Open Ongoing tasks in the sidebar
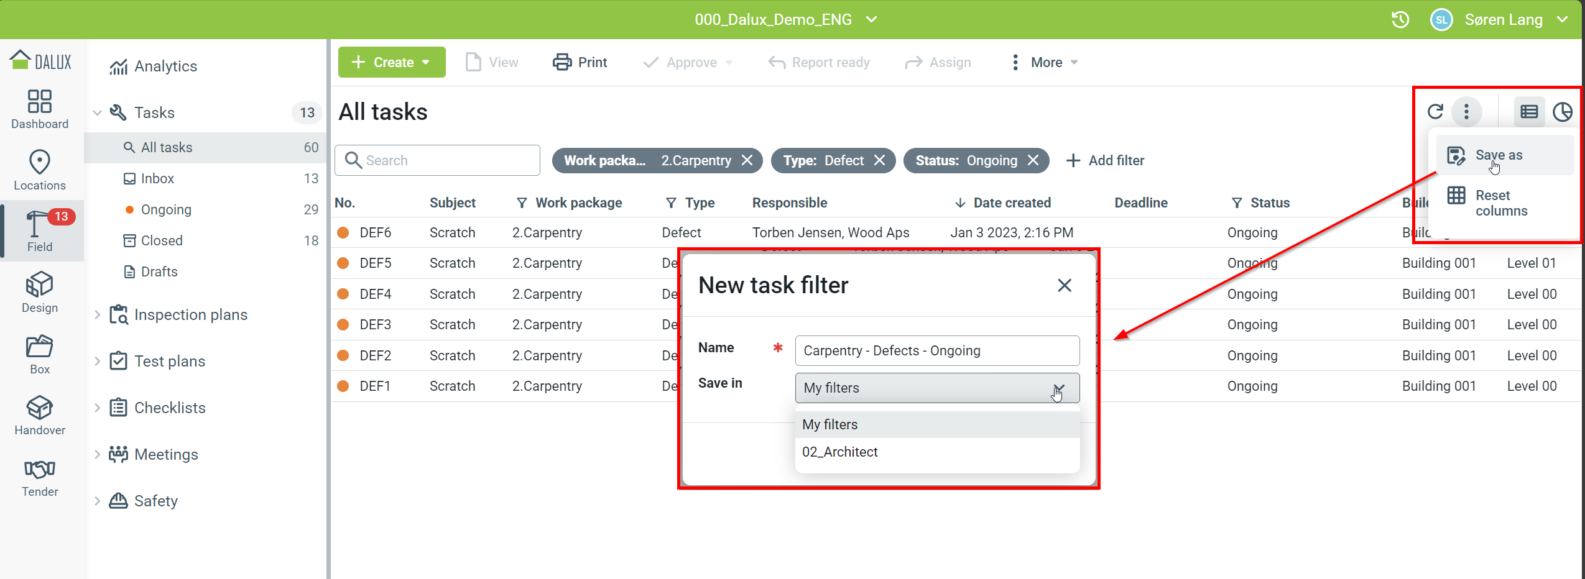The height and width of the screenshot is (579, 1585). click(x=166, y=209)
